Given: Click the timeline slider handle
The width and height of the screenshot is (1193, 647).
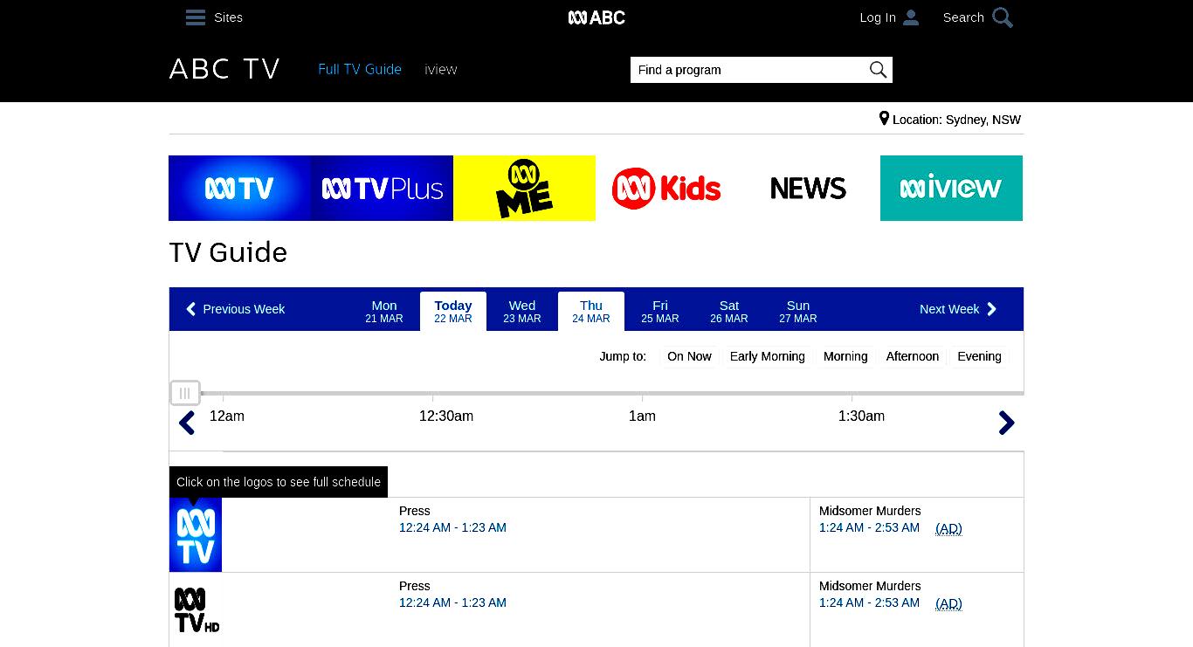Looking at the screenshot, I should [185, 393].
